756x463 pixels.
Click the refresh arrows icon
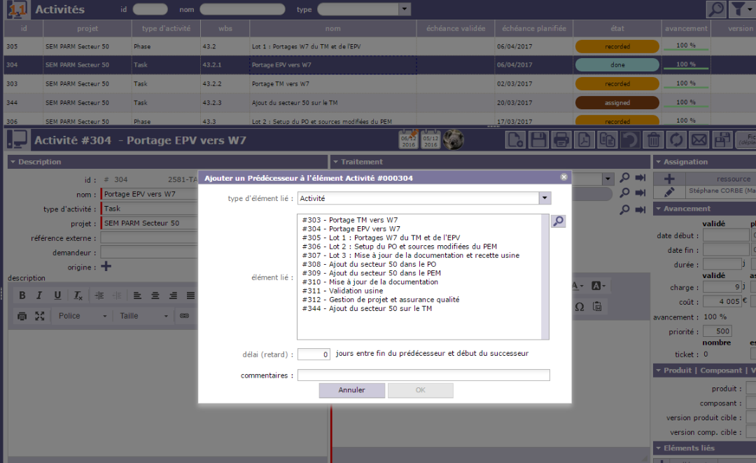point(676,139)
